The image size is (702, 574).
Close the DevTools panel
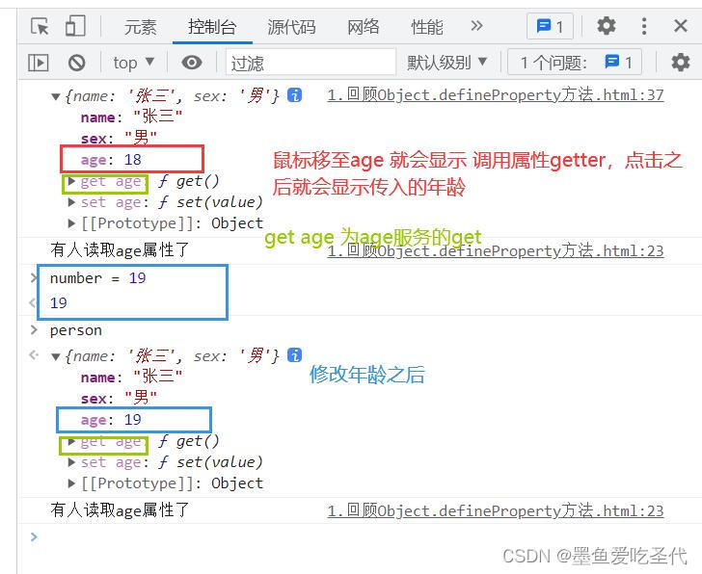[x=681, y=26]
